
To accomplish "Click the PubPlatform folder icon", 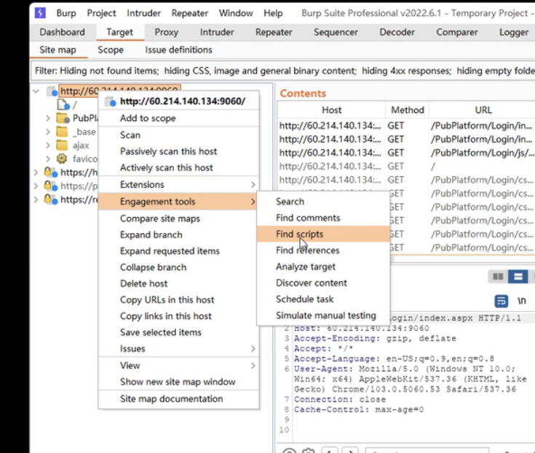I will [x=63, y=118].
